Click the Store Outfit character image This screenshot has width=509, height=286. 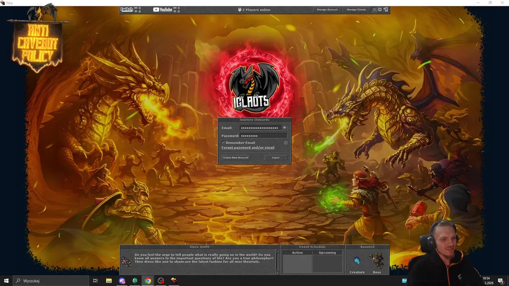[x=126, y=261]
